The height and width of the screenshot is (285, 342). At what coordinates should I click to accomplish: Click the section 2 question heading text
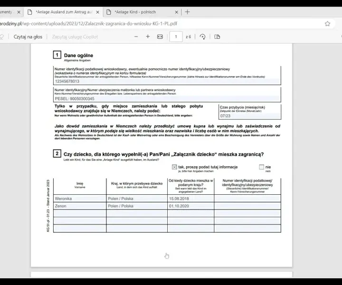point(163,154)
